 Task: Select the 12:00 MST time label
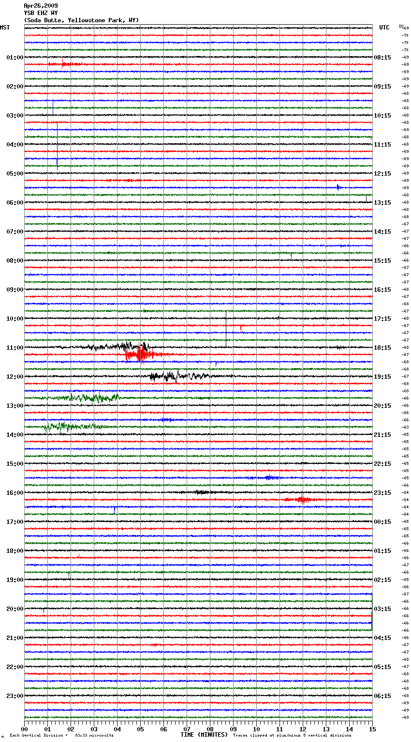pyautogui.click(x=15, y=377)
